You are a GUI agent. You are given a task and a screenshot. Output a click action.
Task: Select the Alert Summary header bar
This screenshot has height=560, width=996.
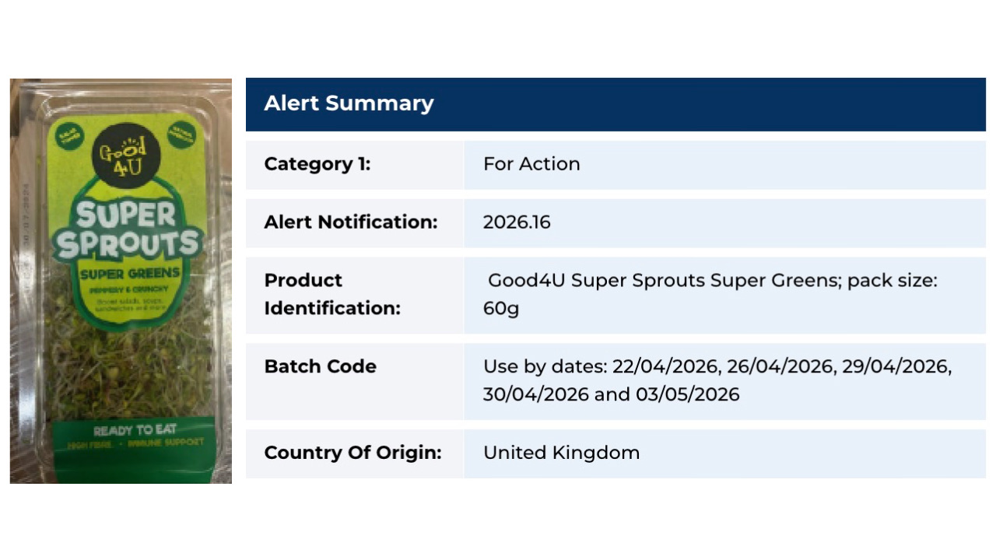615,104
